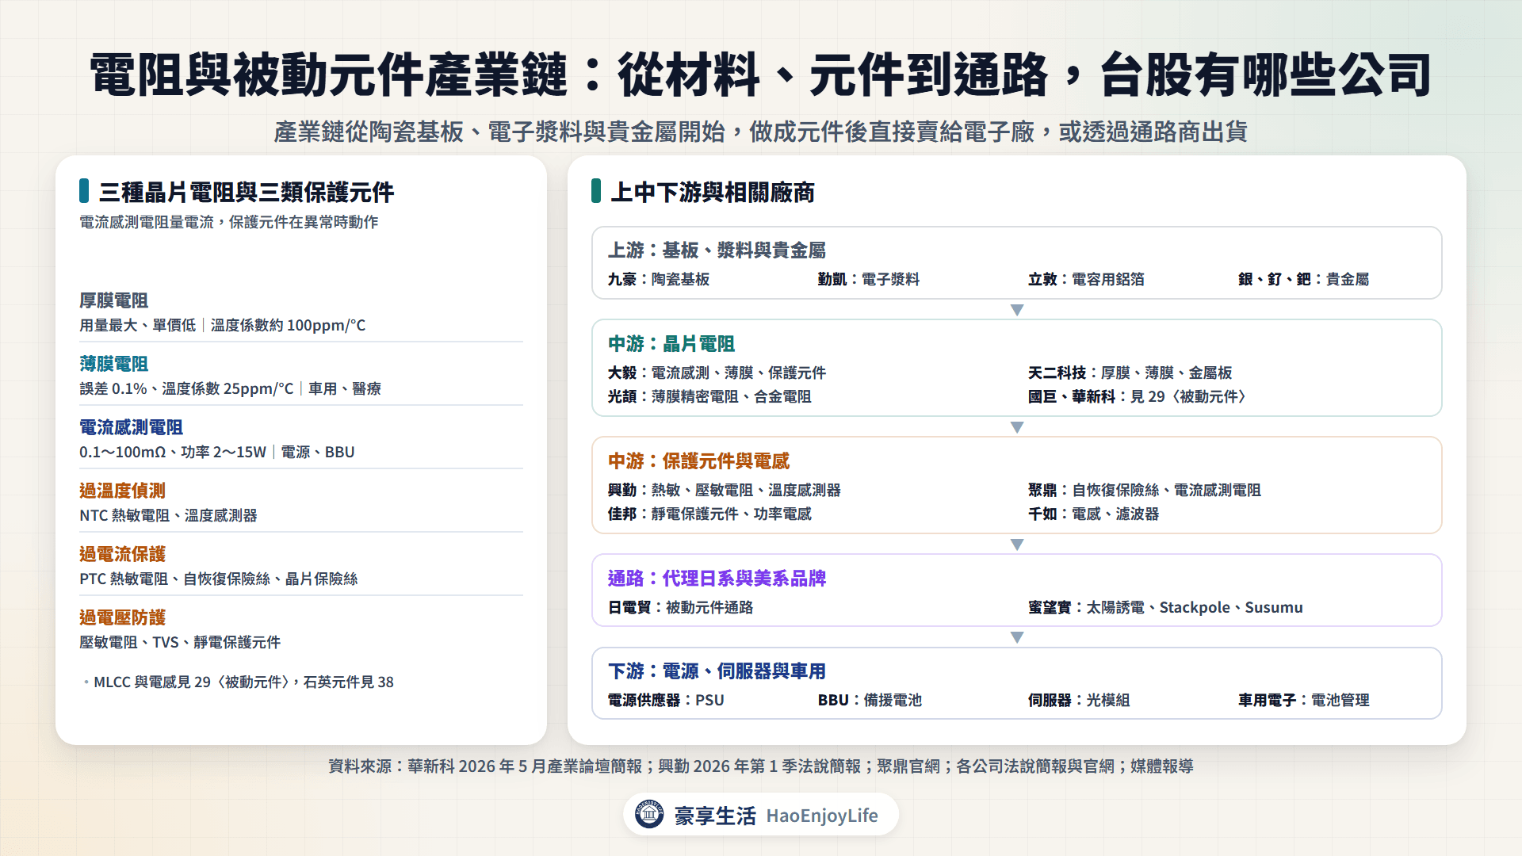Click the 過電壓防護 heading
This screenshot has width=1522, height=856.
123,617
